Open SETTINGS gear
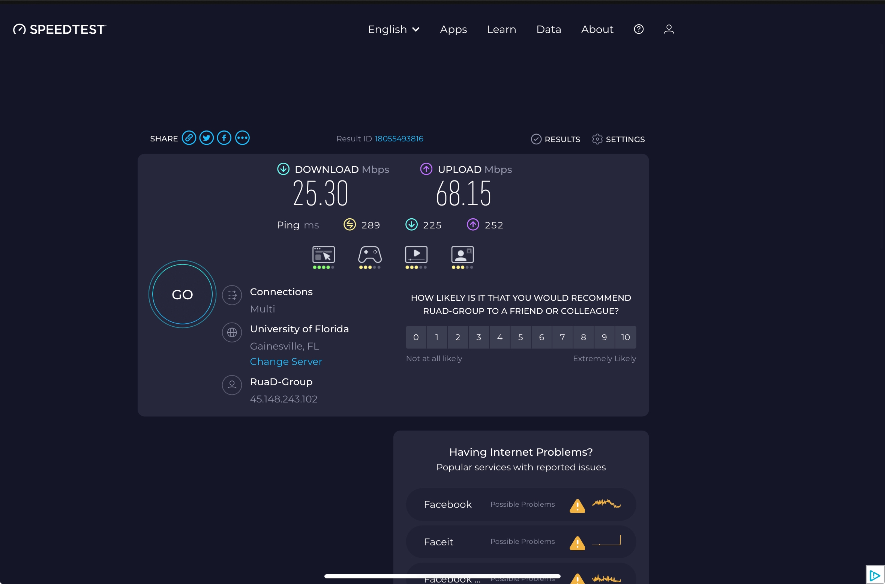This screenshot has height=584, width=885. [618, 139]
